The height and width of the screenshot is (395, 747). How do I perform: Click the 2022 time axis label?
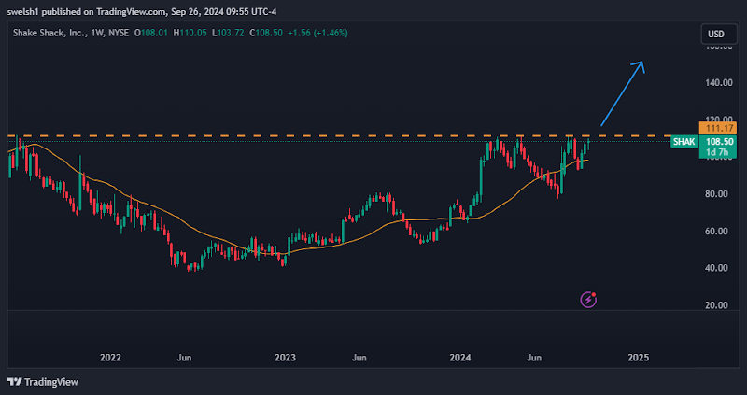click(x=110, y=358)
